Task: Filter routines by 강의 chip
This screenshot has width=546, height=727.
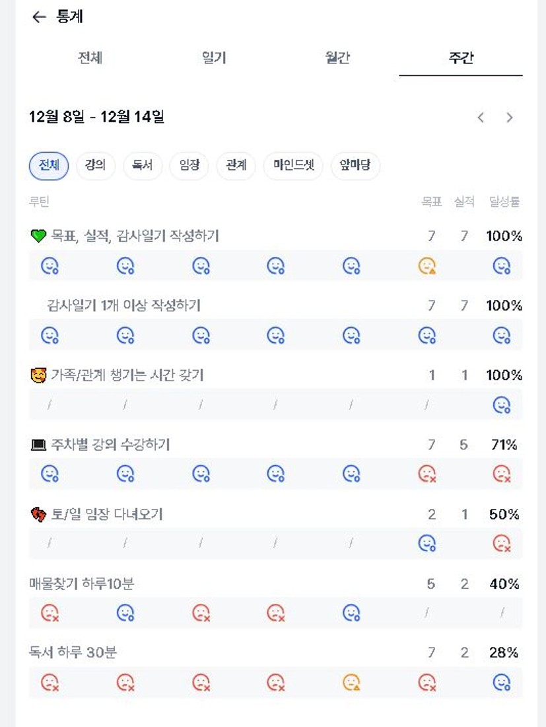Action: 95,166
